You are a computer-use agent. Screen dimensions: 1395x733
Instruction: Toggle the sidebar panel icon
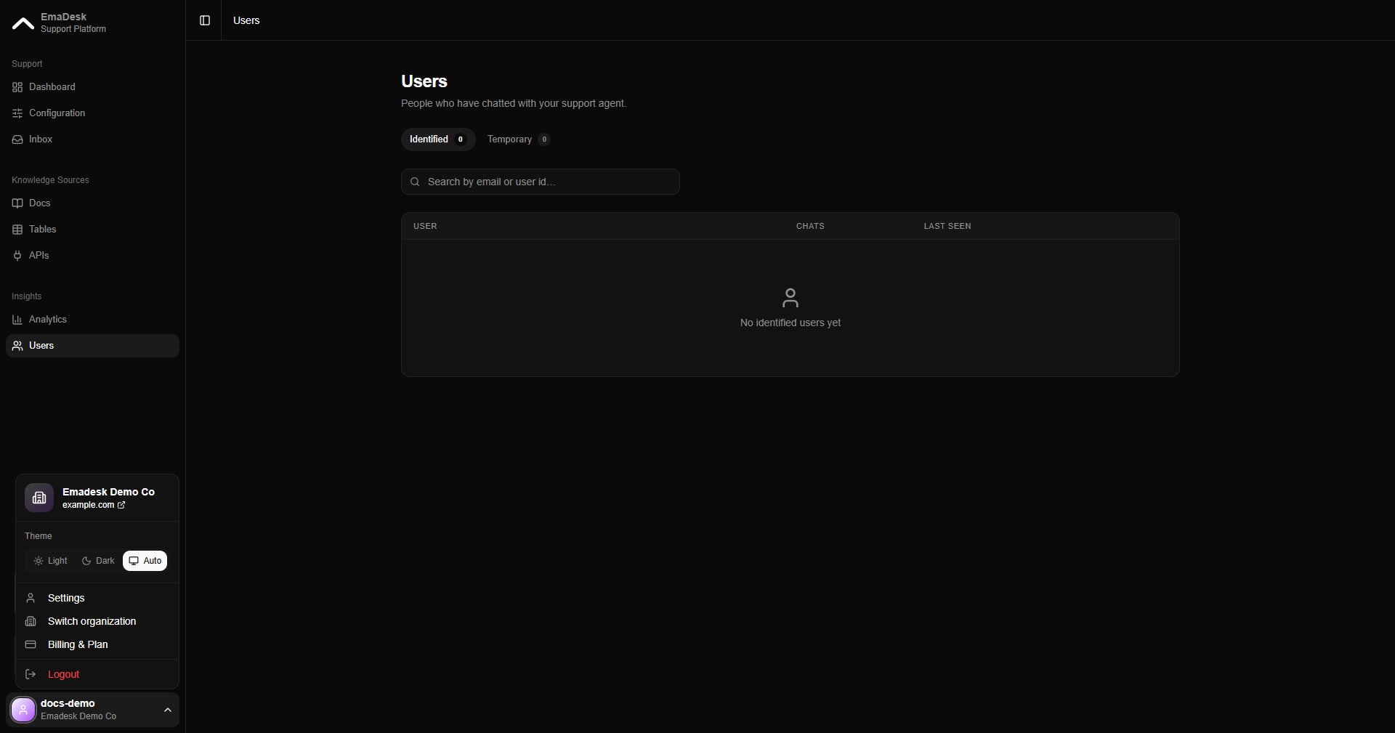coord(205,20)
